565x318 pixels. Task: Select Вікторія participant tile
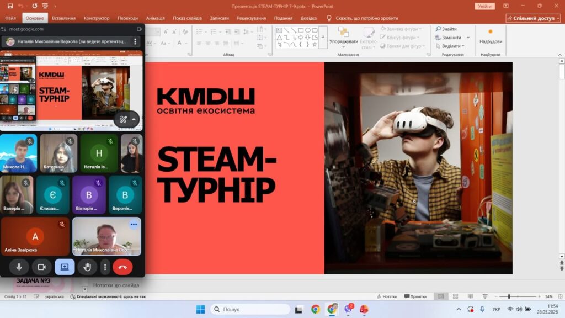[x=89, y=195]
